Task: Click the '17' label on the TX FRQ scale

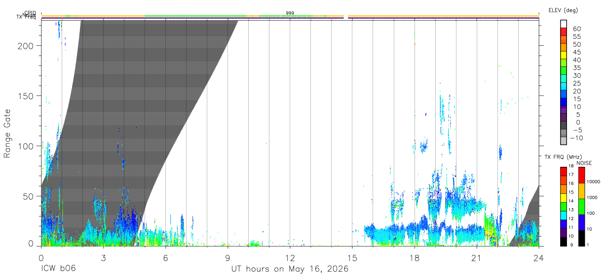Action: pyautogui.click(x=571, y=175)
